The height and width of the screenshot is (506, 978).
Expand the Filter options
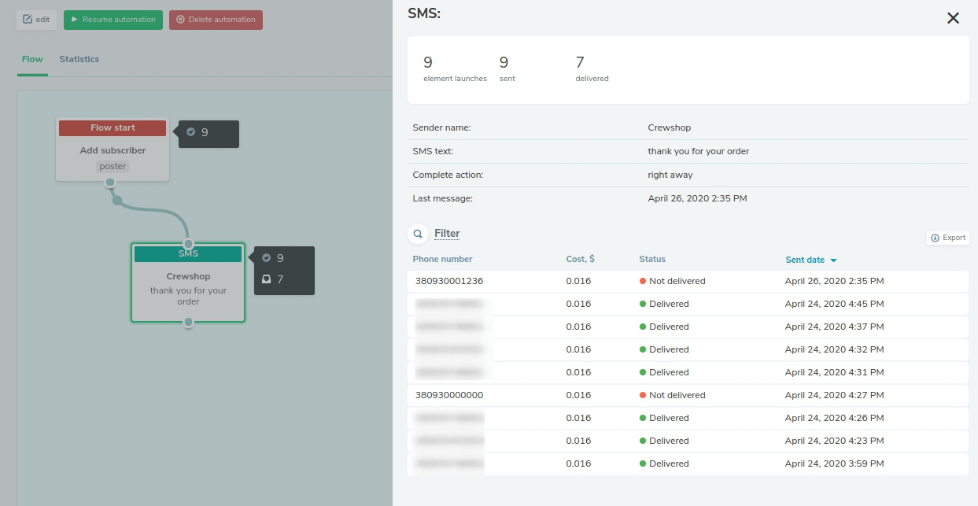tap(446, 233)
